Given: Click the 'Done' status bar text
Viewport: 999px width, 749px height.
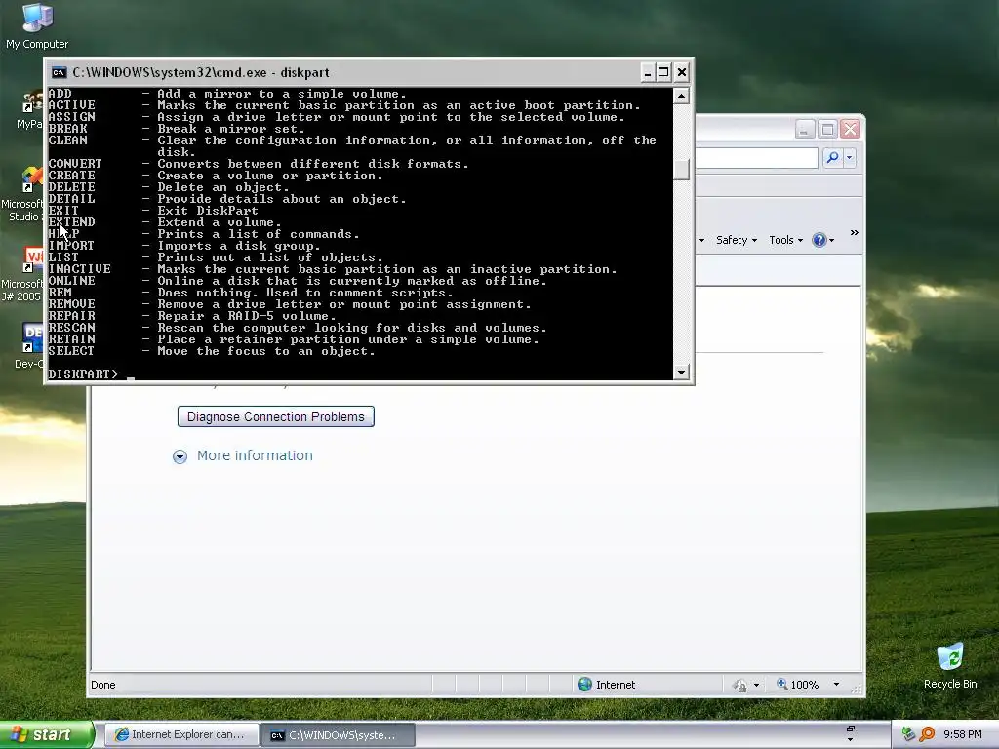Looking at the screenshot, I should [x=103, y=685].
